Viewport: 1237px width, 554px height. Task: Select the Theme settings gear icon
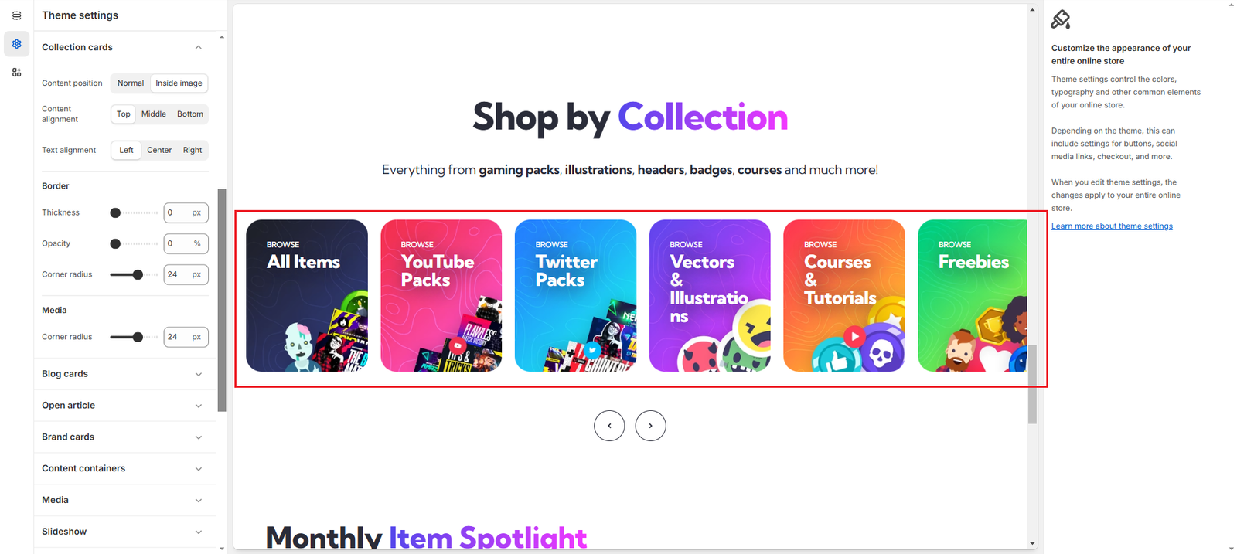tap(16, 44)
